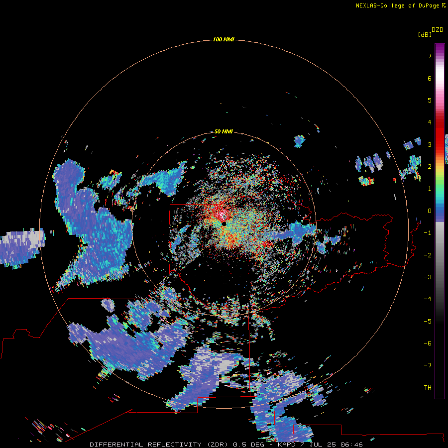Click the 7 JUL 25 date text
Image resolution: width=448 pixels, height=448 pixels.
pos(318,445)
